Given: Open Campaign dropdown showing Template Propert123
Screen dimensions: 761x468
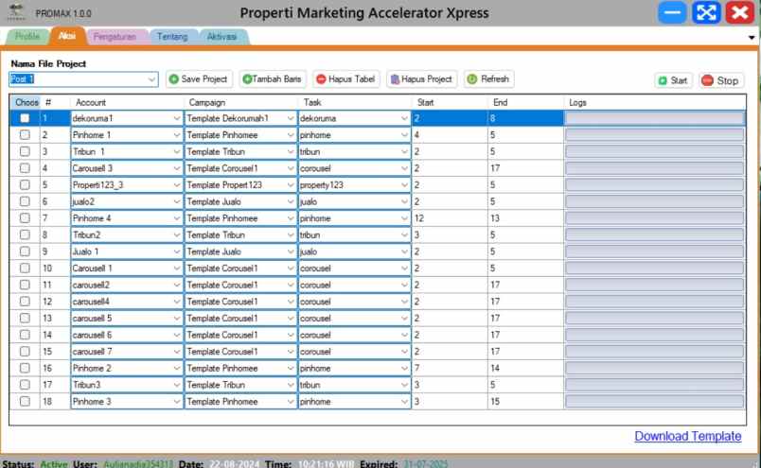Looking at the screenshot, I should pyautogui.click(x=291, y=185).
